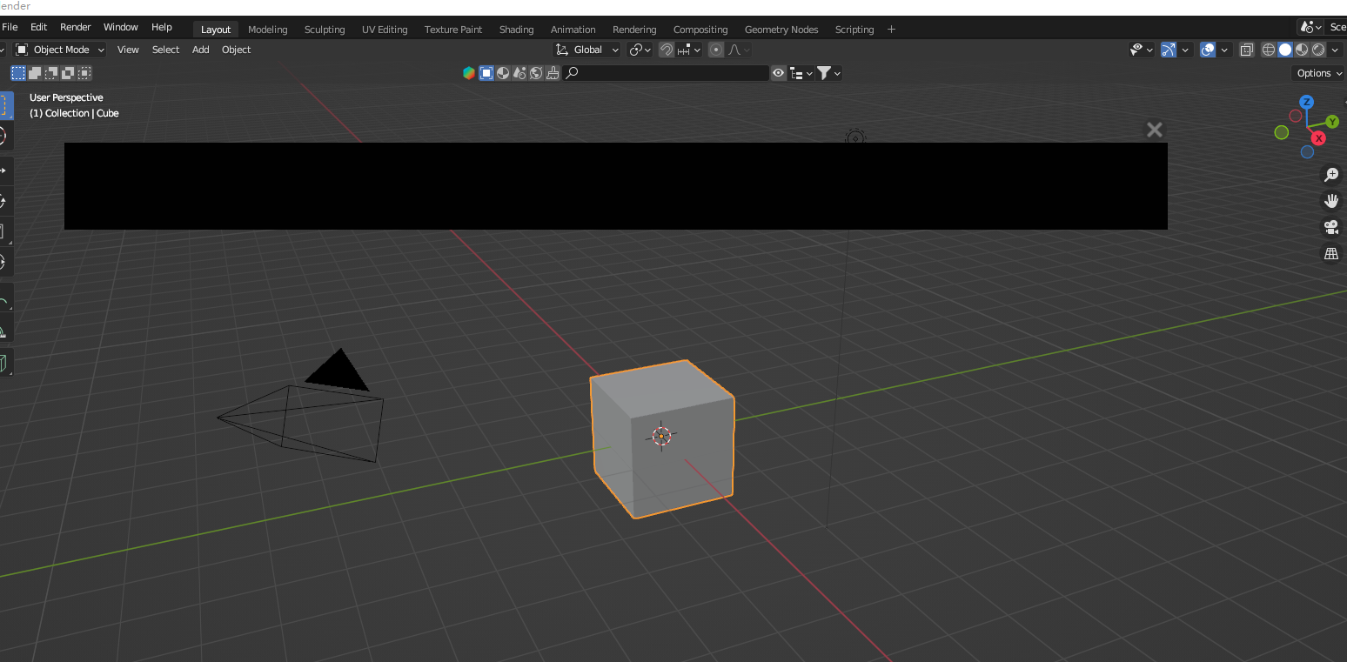Toggle the camera view icon
Image resolution: width=1347 pixels, height=662 pixels.
[x=1330, y=227]
